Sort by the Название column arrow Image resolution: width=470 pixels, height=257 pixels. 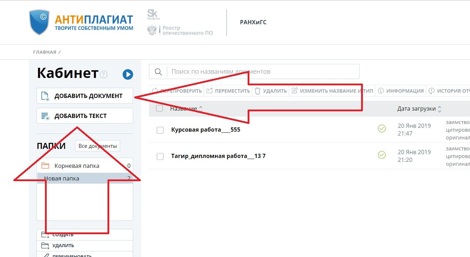point(201,108)
